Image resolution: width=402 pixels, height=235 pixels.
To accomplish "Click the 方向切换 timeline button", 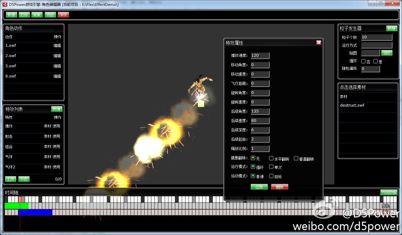I will click(389, 193).
